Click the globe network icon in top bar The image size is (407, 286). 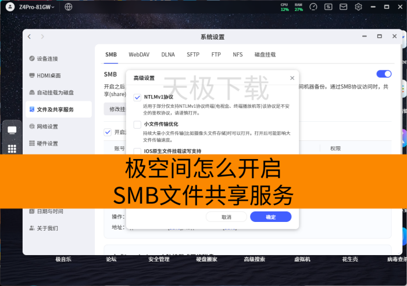[68, 7]
